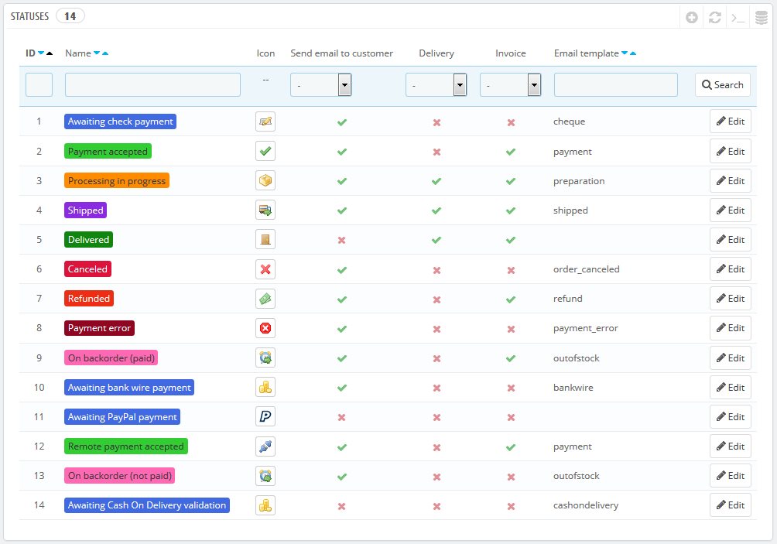This screenshot has height=544, width=777.
Task: Click the show SQL query icon
Action: pos(738,17)
